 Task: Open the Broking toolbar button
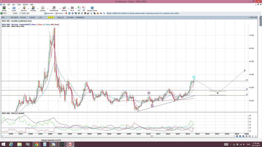point(64,9)
